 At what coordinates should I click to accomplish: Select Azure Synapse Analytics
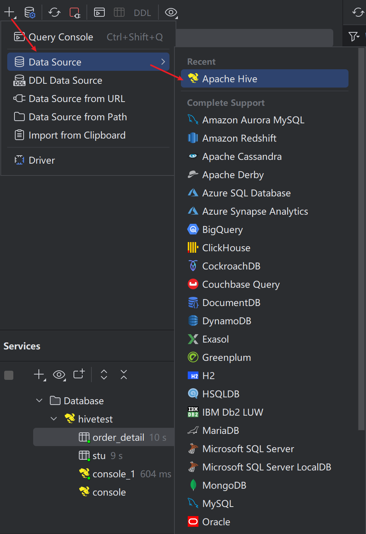click(x=265, y=211)
